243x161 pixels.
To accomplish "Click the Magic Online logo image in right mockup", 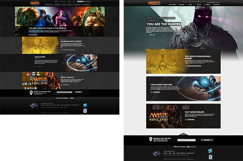I will point(159,117).
